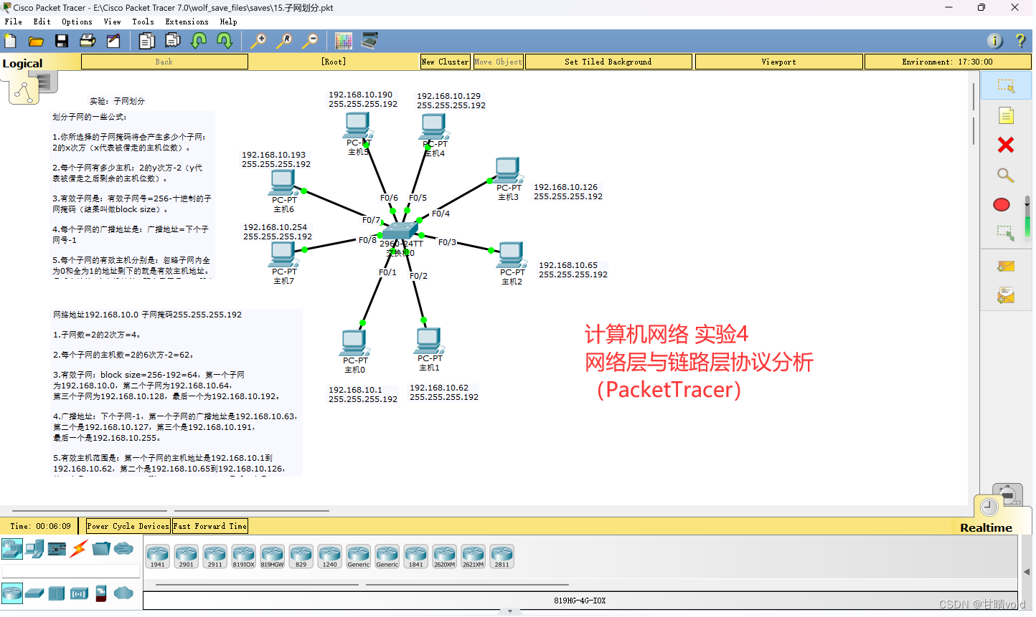This screenshot has width=1036, height=617.
Task: Click the New file icon in toolbar
Action: (11, 41)
